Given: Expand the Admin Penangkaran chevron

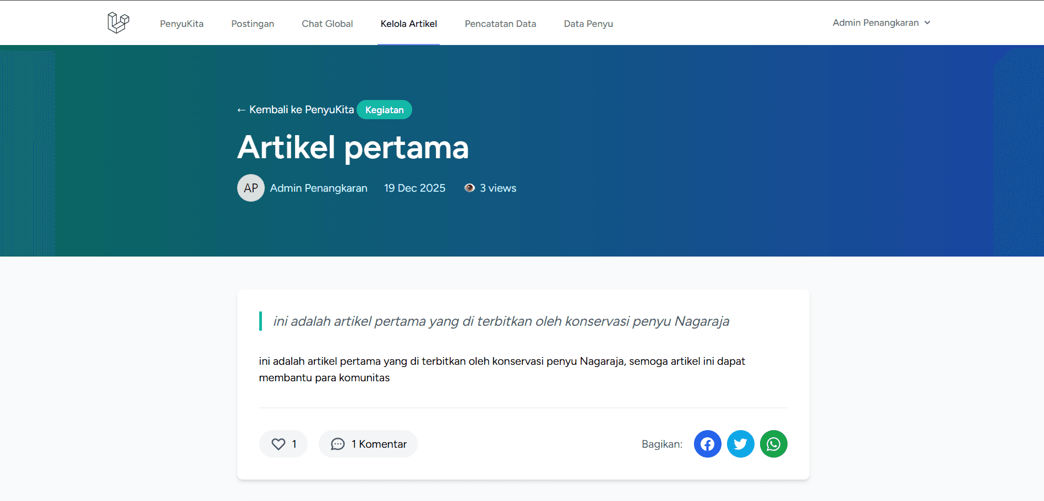Looking at the screenshot, I should (x=928, y=23).
